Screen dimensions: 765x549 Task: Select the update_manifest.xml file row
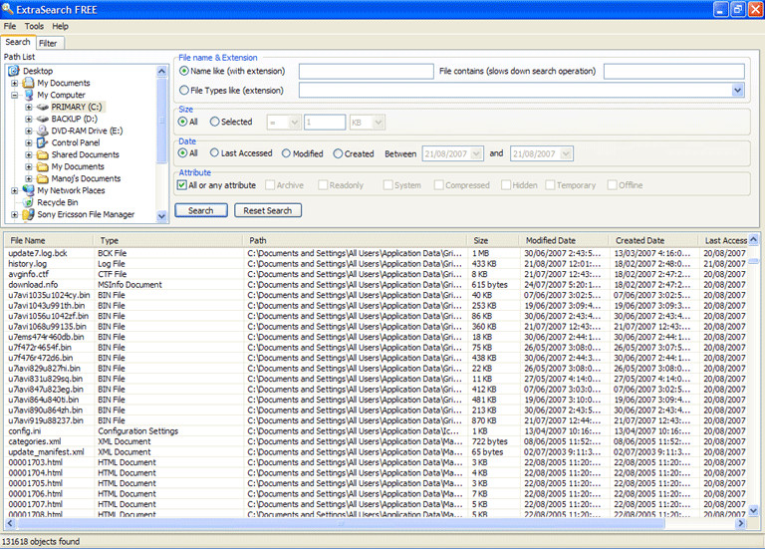click(376, 452)
